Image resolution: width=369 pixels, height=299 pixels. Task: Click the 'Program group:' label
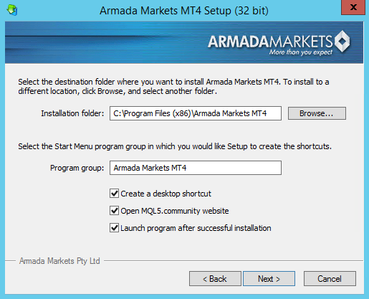tap(77, 168)
